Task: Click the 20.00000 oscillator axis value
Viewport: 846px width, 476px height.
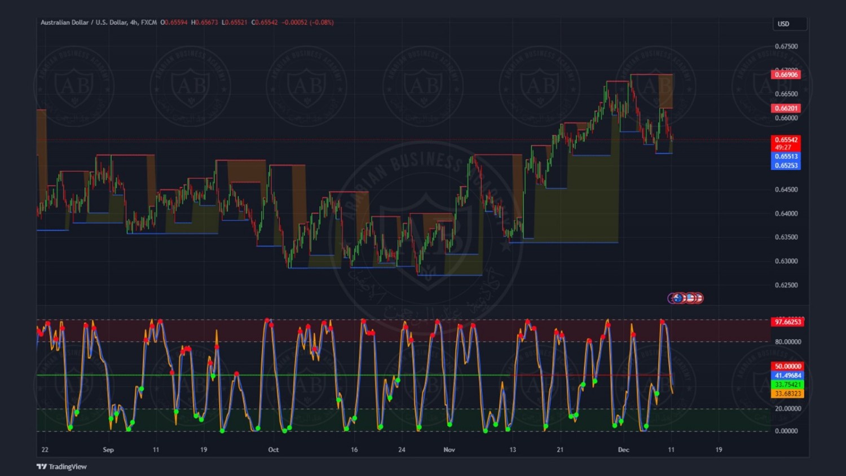Action: (788, 408)
